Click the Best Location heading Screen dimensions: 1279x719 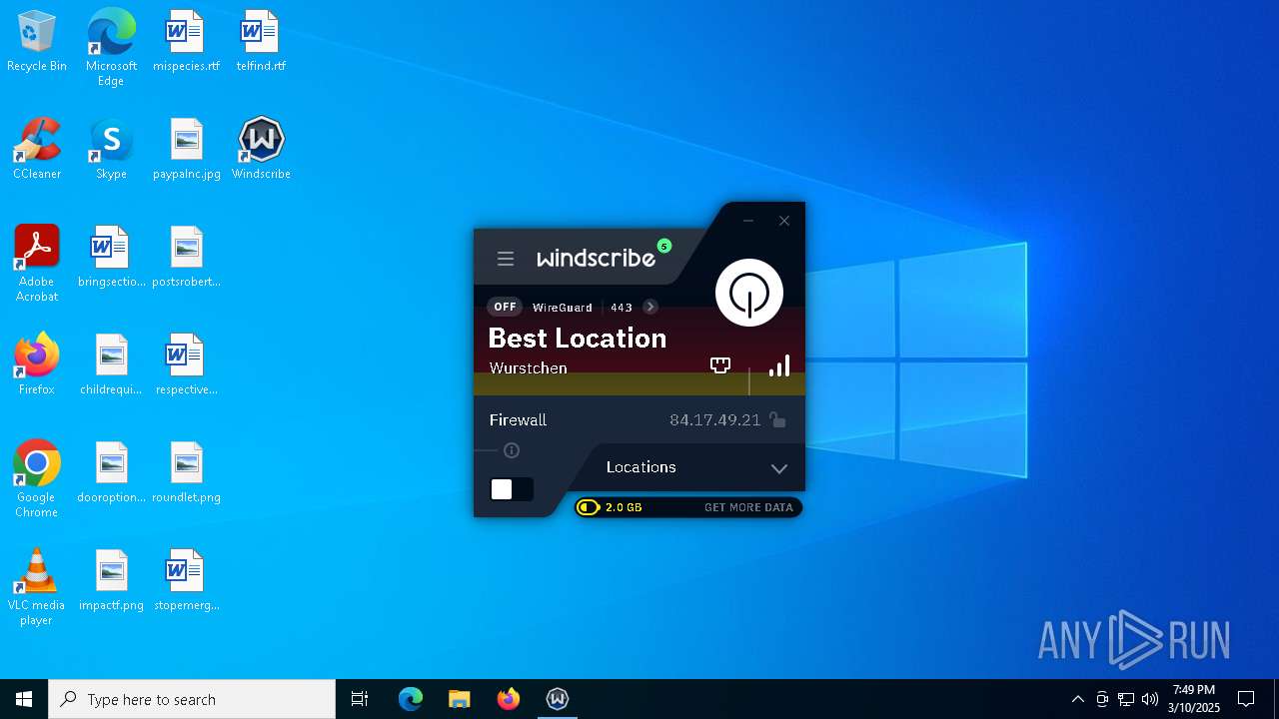click(x=578, y=338)
